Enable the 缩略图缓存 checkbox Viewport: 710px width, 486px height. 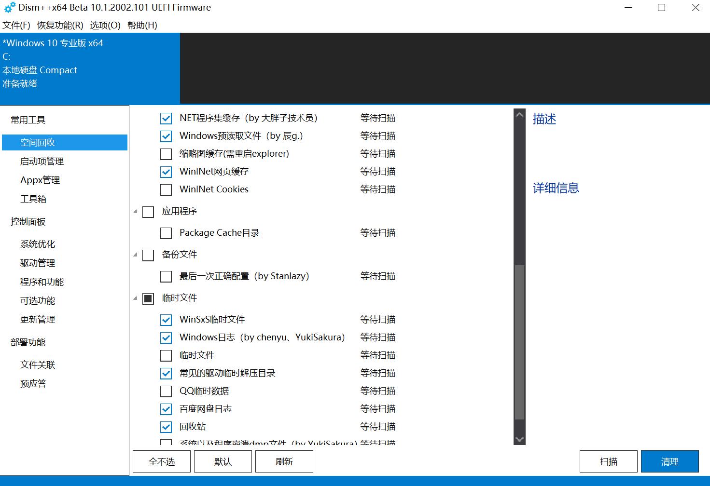166,153
